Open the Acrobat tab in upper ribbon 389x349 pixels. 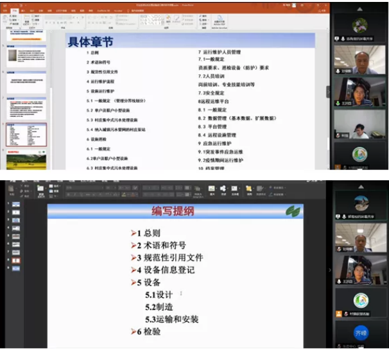118,11
